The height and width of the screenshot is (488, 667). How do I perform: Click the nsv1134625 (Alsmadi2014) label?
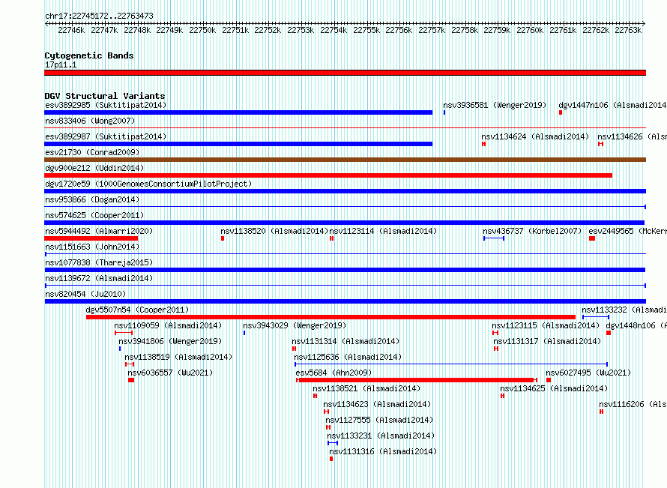[554, 388]
